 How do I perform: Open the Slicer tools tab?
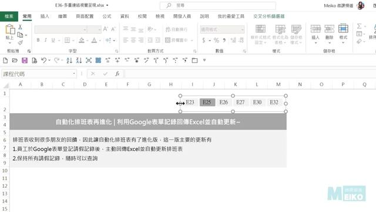click(x=269, y=16)
